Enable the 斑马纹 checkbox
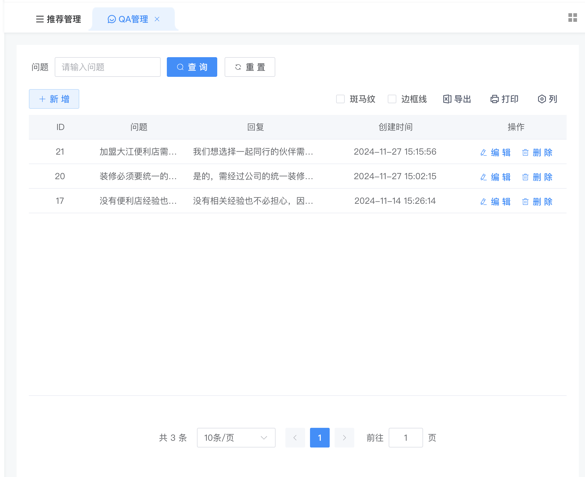585x477 pixels. pos(340,99)
